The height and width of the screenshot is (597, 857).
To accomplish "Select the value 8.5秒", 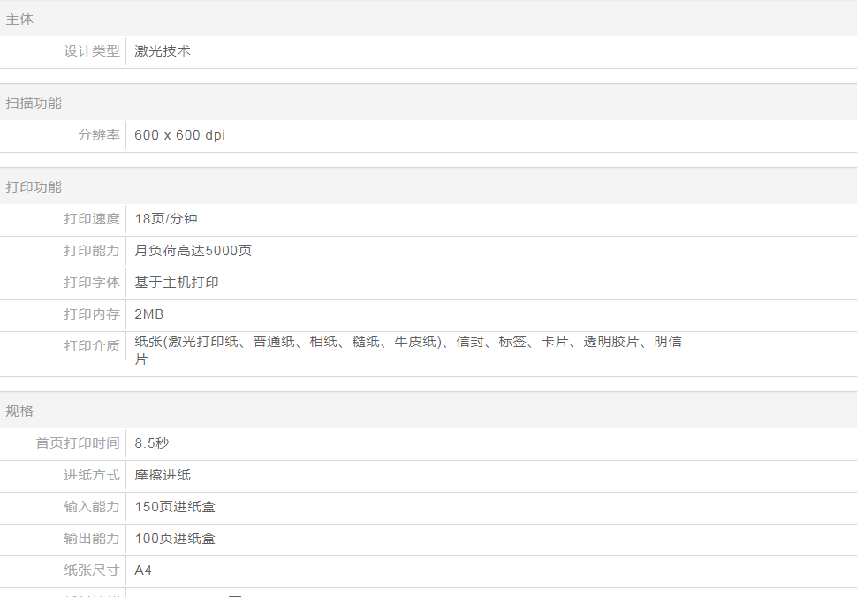I will click(152, 443).
